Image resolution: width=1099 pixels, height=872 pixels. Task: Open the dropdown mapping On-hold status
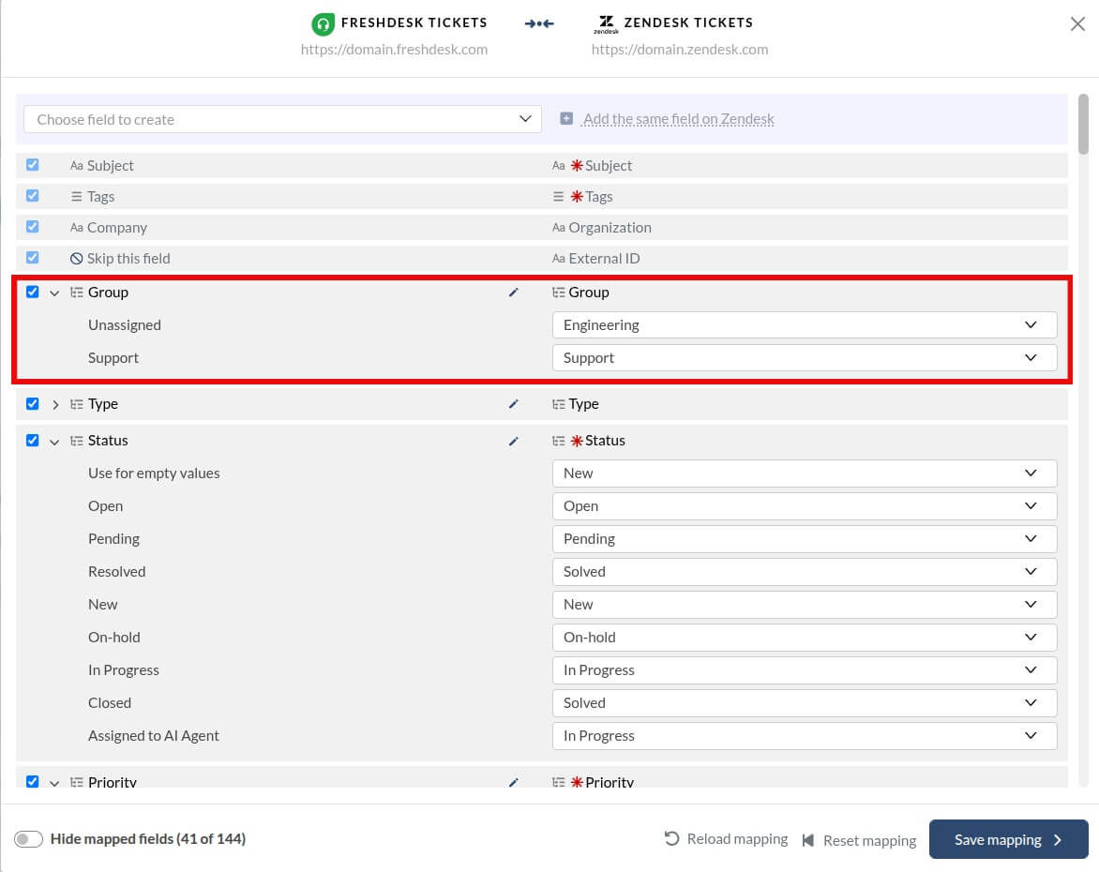pos(805,638)
